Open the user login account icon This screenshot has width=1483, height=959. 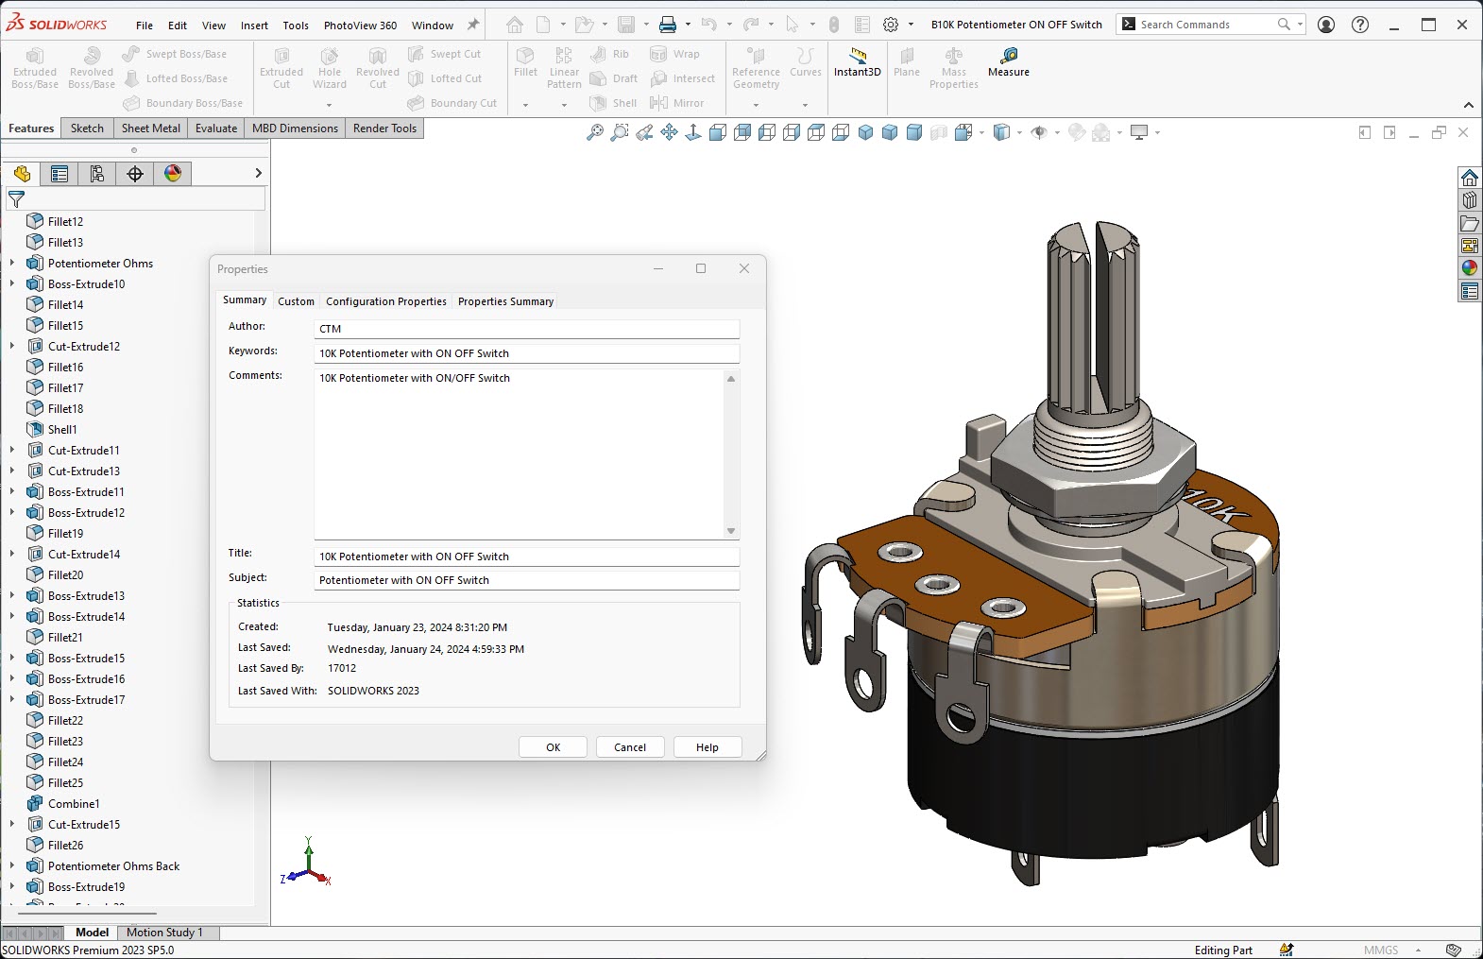(1326, 25)
